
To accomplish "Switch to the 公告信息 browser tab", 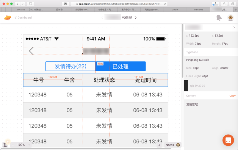I will 106,10.
